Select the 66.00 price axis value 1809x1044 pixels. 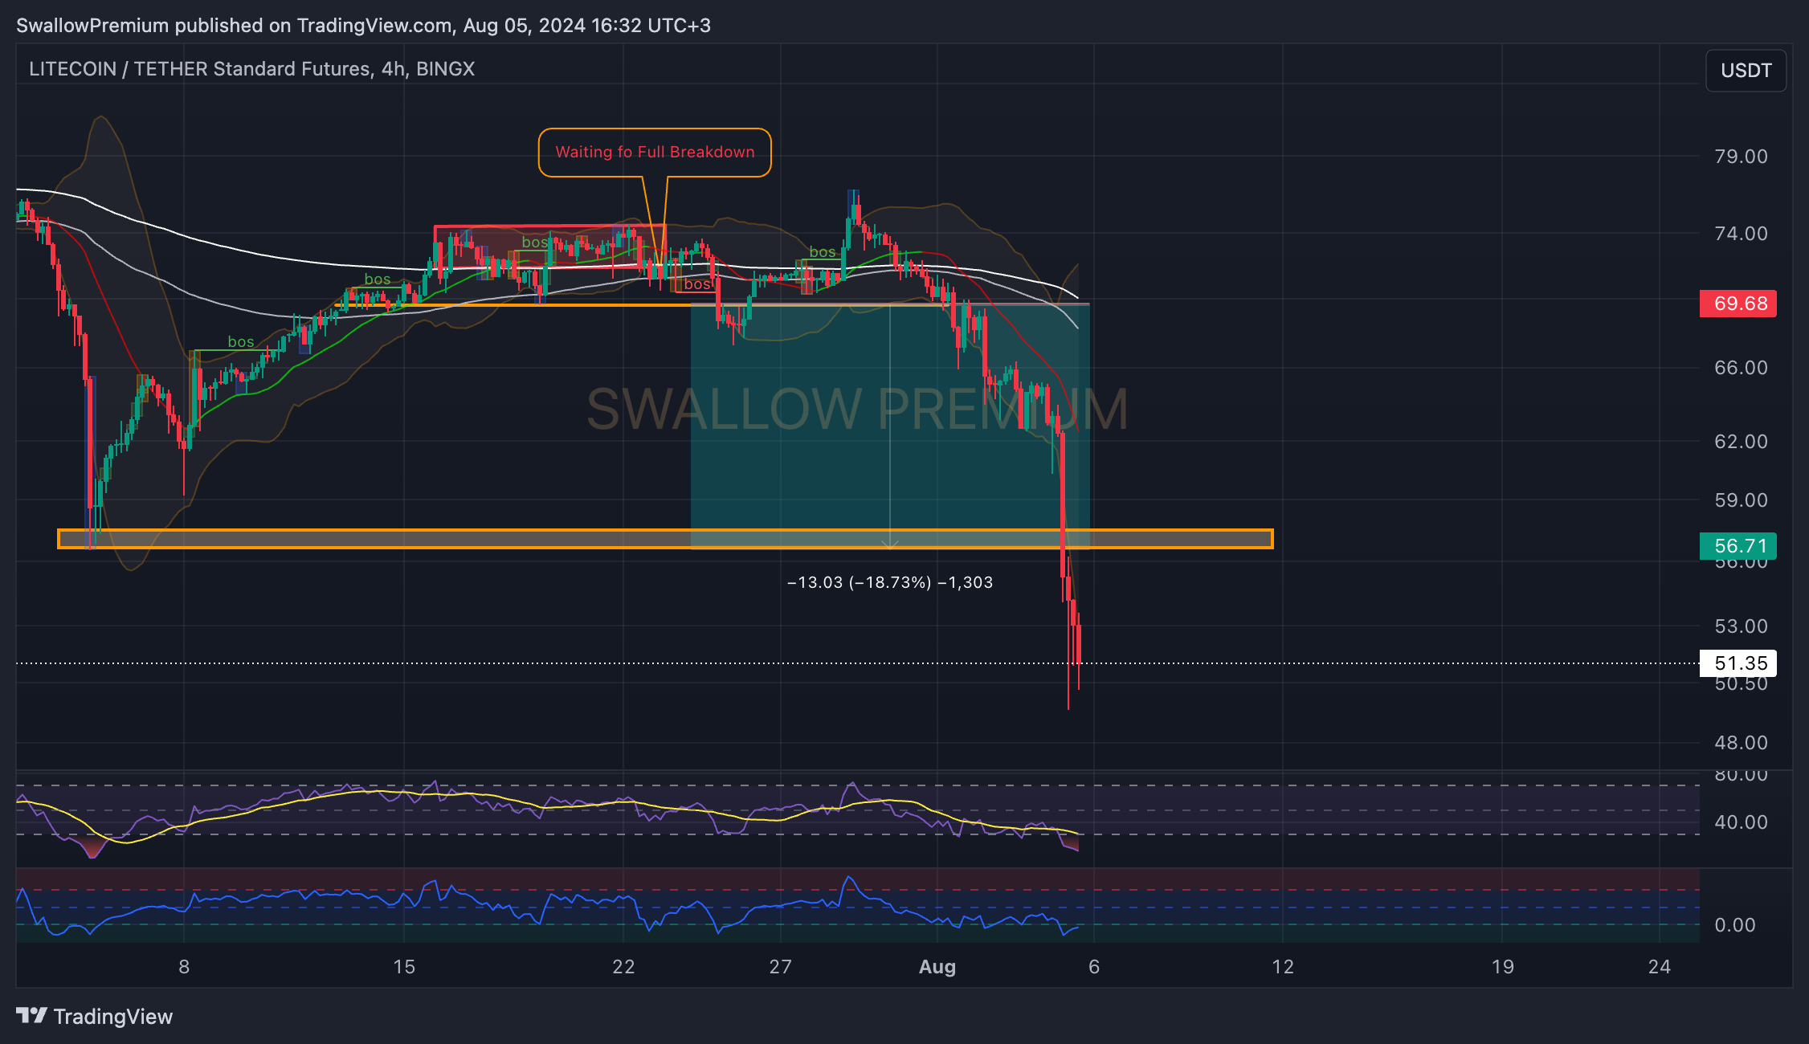tap(1741, 368)
